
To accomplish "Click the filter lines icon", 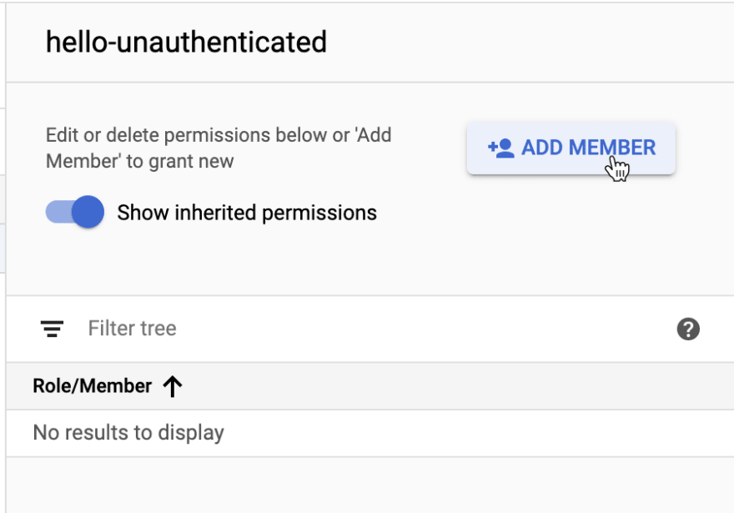I will coord(52,329).
